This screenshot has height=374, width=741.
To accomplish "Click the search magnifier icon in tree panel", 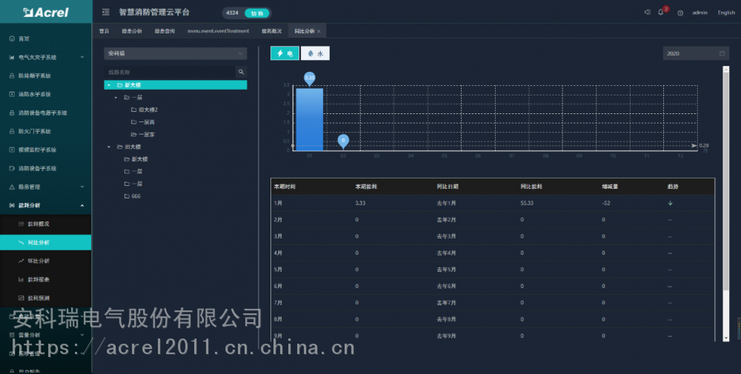I will point(241,72).
